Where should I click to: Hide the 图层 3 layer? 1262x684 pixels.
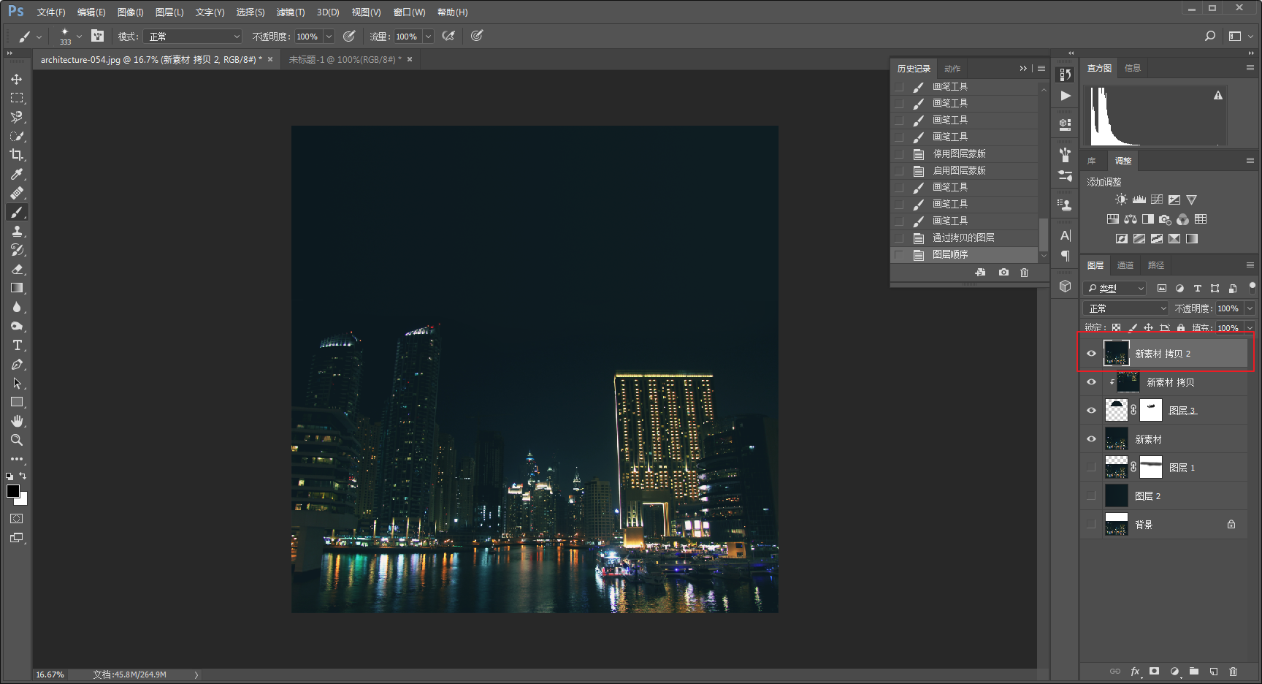click(x=1092, y=411)
